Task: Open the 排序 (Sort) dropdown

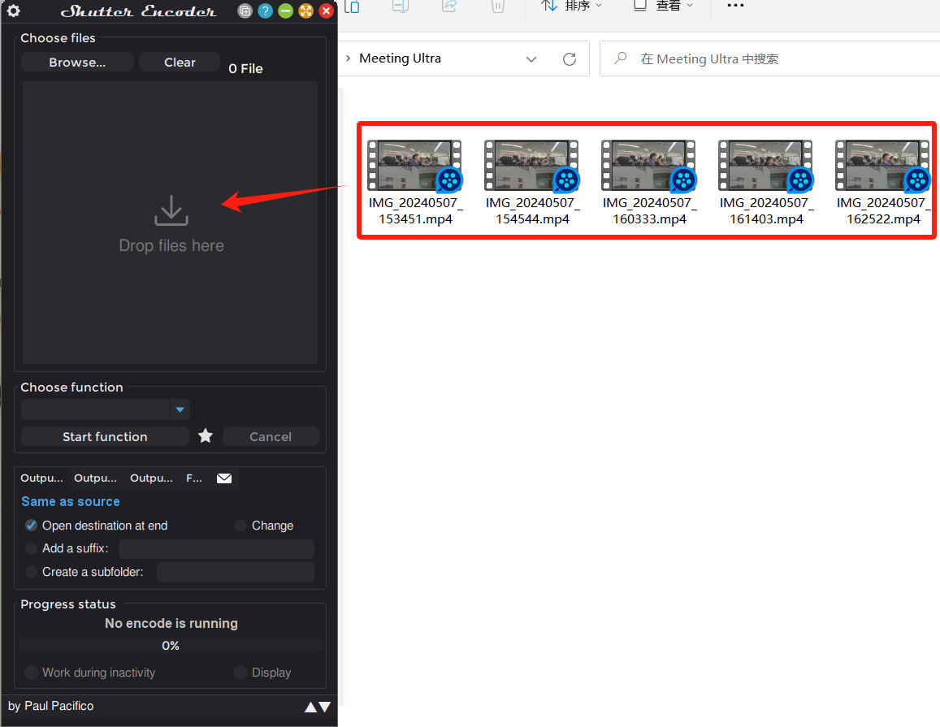Action: (572, 6)
